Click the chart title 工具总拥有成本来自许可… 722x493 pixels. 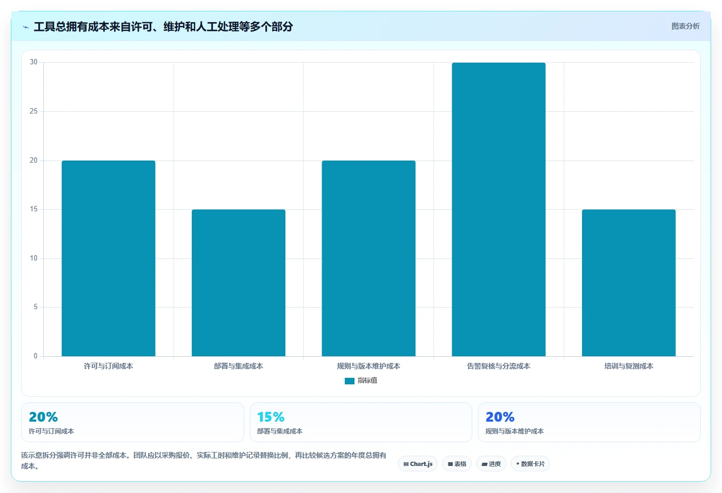click(163, 26)
